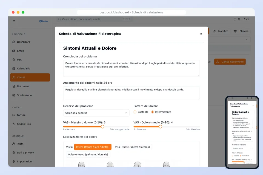Click the Calendario calendar icon
This screenshot has width=263, height=175.
coord(14,68)
